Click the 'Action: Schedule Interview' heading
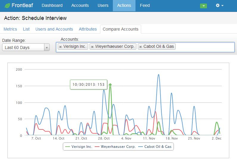237x160 pixels. pyautogui.click(x=35, y=18)
